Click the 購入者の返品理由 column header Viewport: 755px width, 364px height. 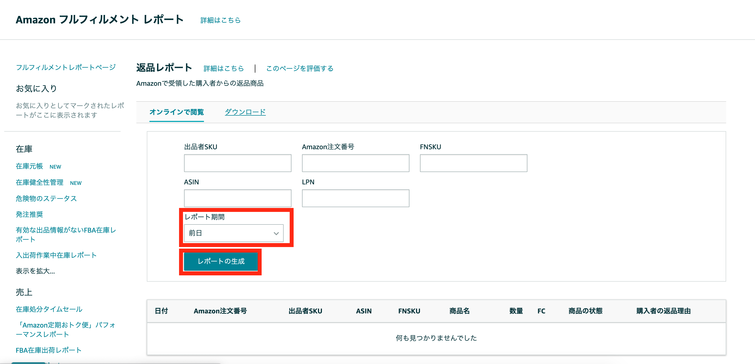663,311
